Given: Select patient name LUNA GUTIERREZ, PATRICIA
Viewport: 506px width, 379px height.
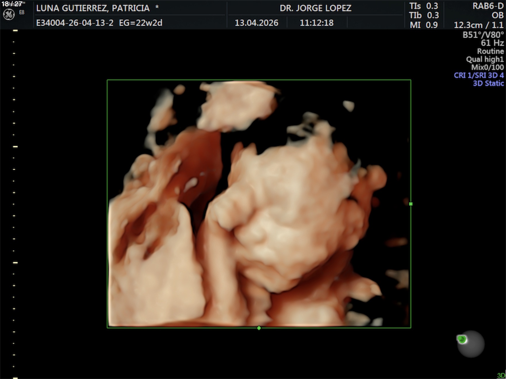Looking at the screenshot, I should click(93, 8).
